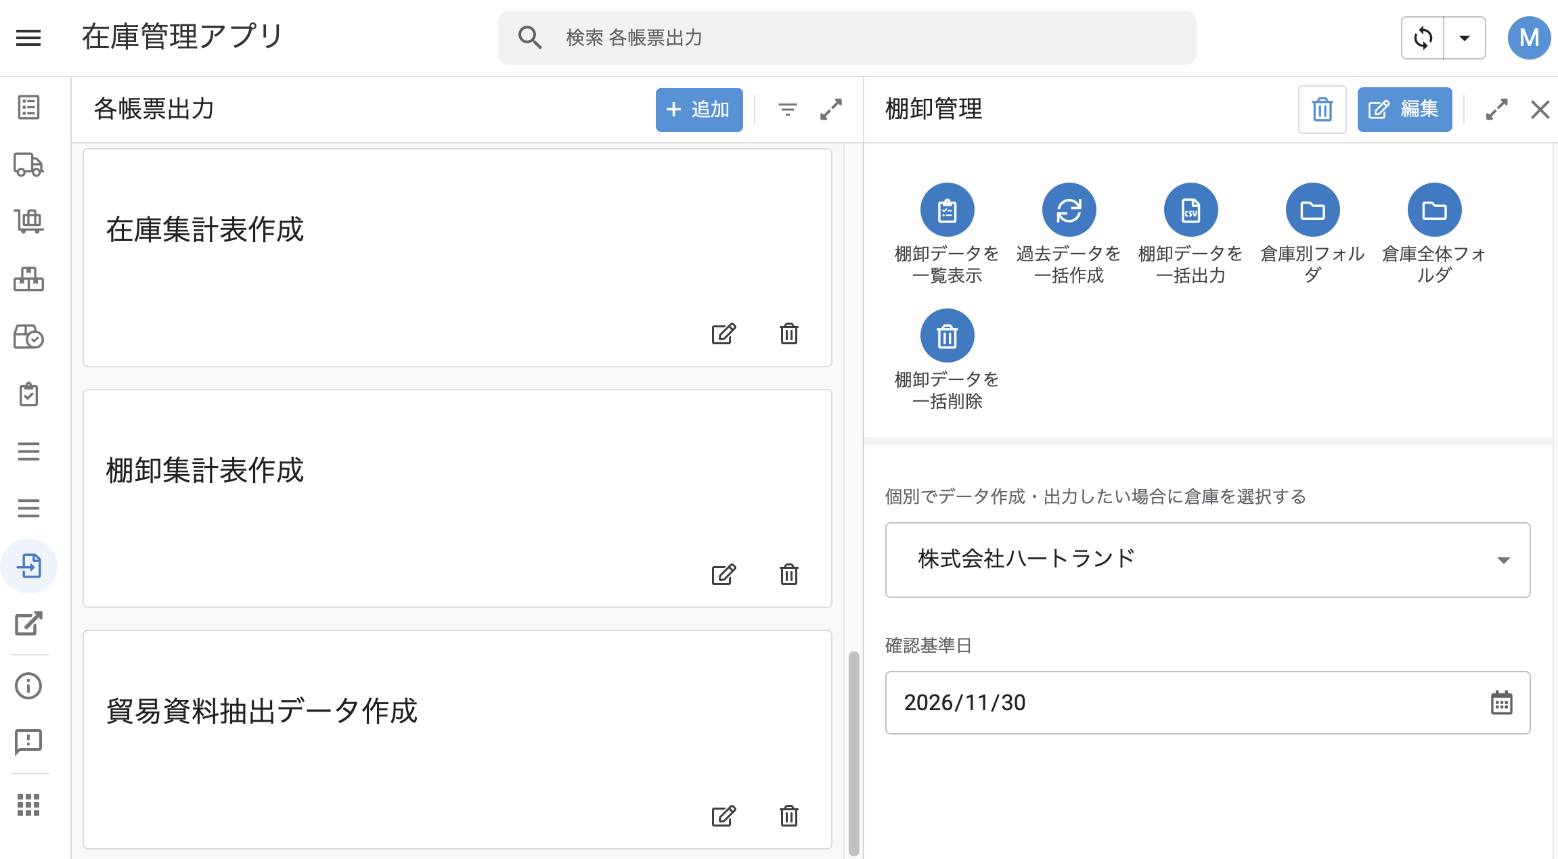
Task: Open the list document icon in sidebar
Action: [28, 108]
